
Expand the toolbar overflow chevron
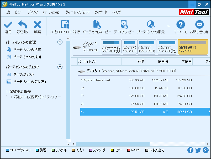pyautogui.click(x=168, y=26)
